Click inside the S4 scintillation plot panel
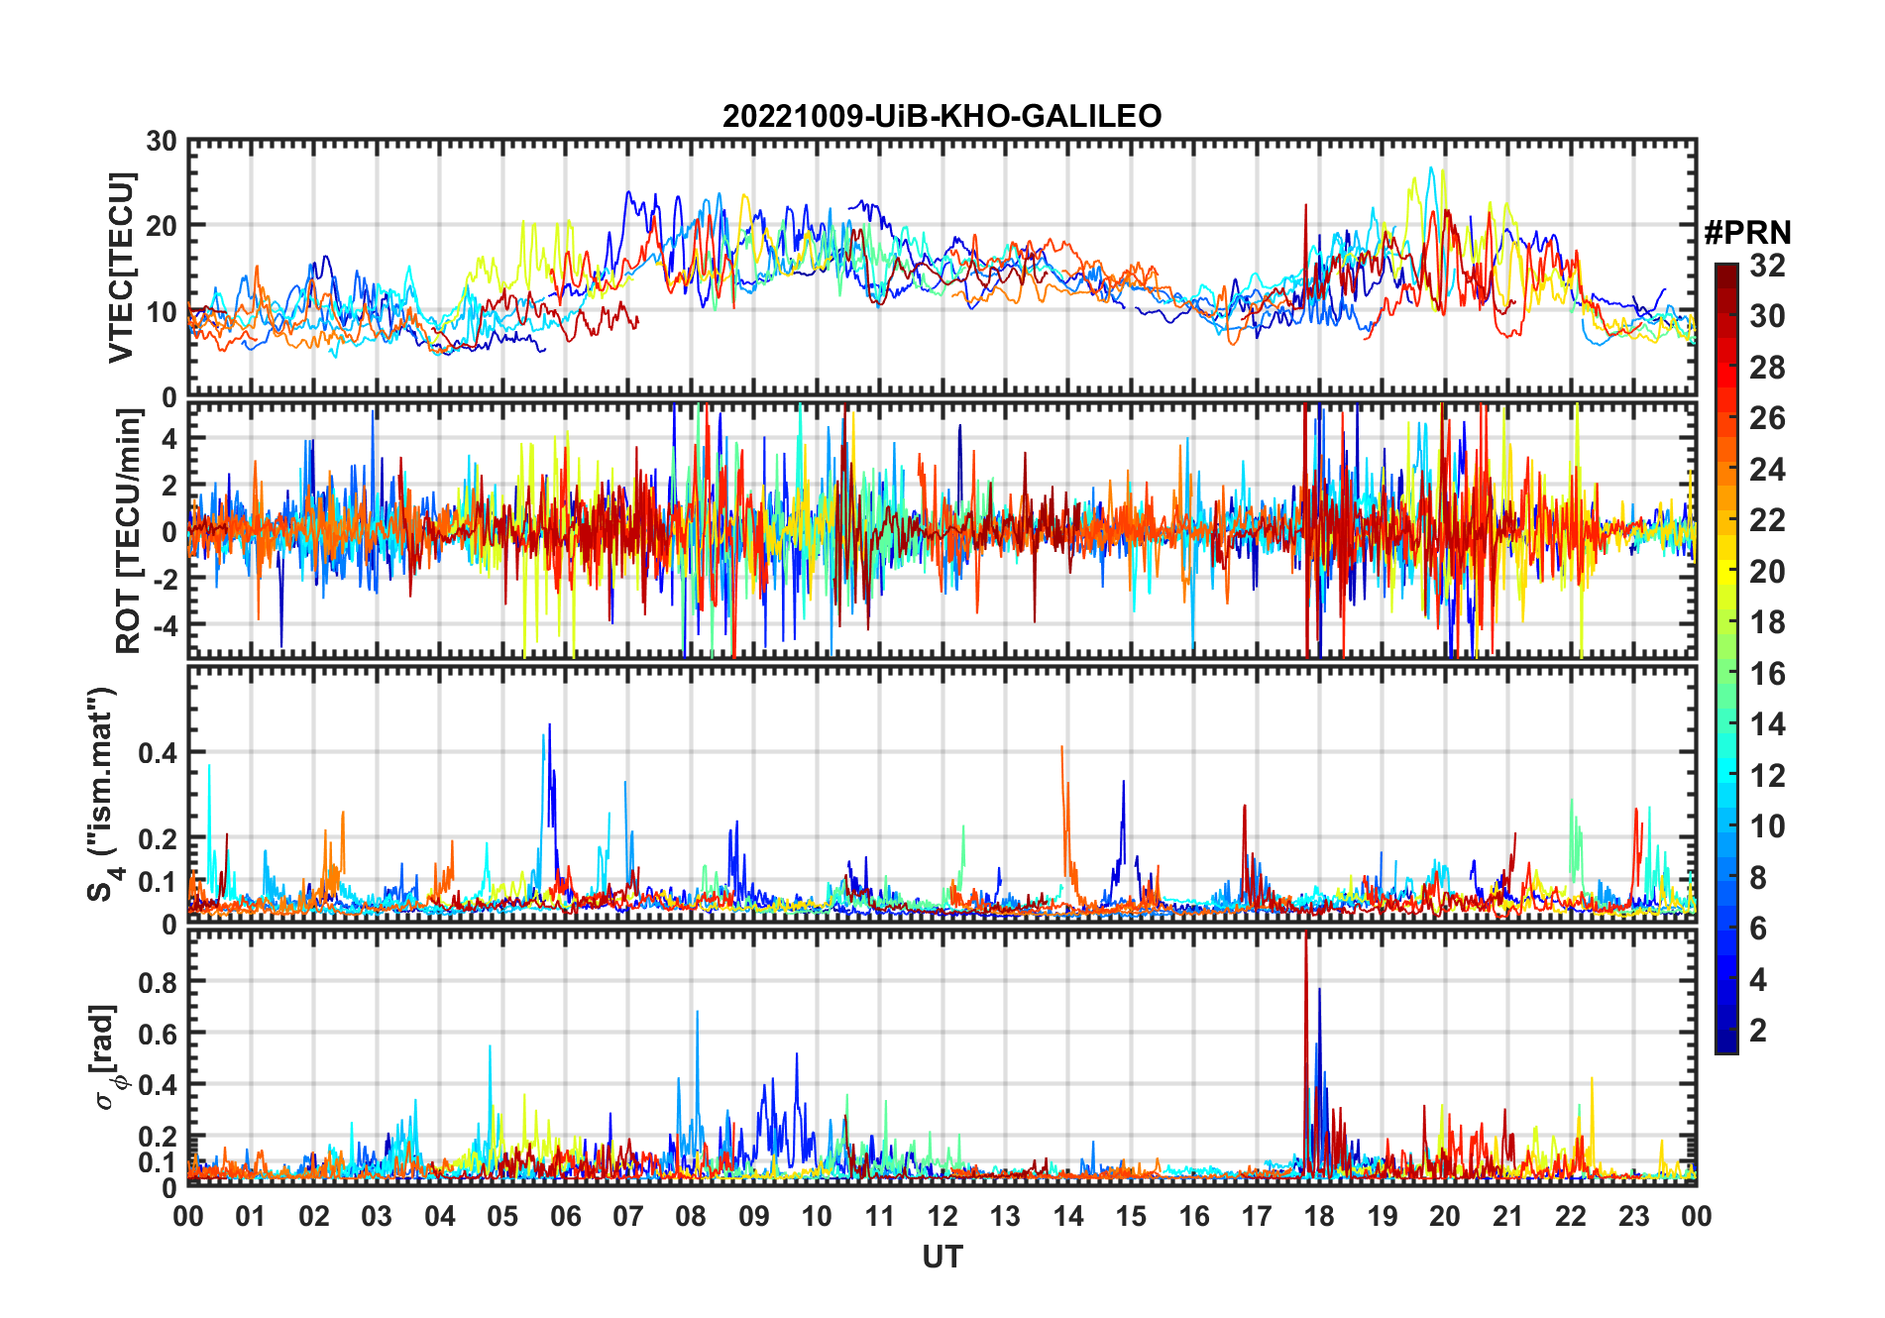This screenshot has height=1318, width=1885. point(942,795)
